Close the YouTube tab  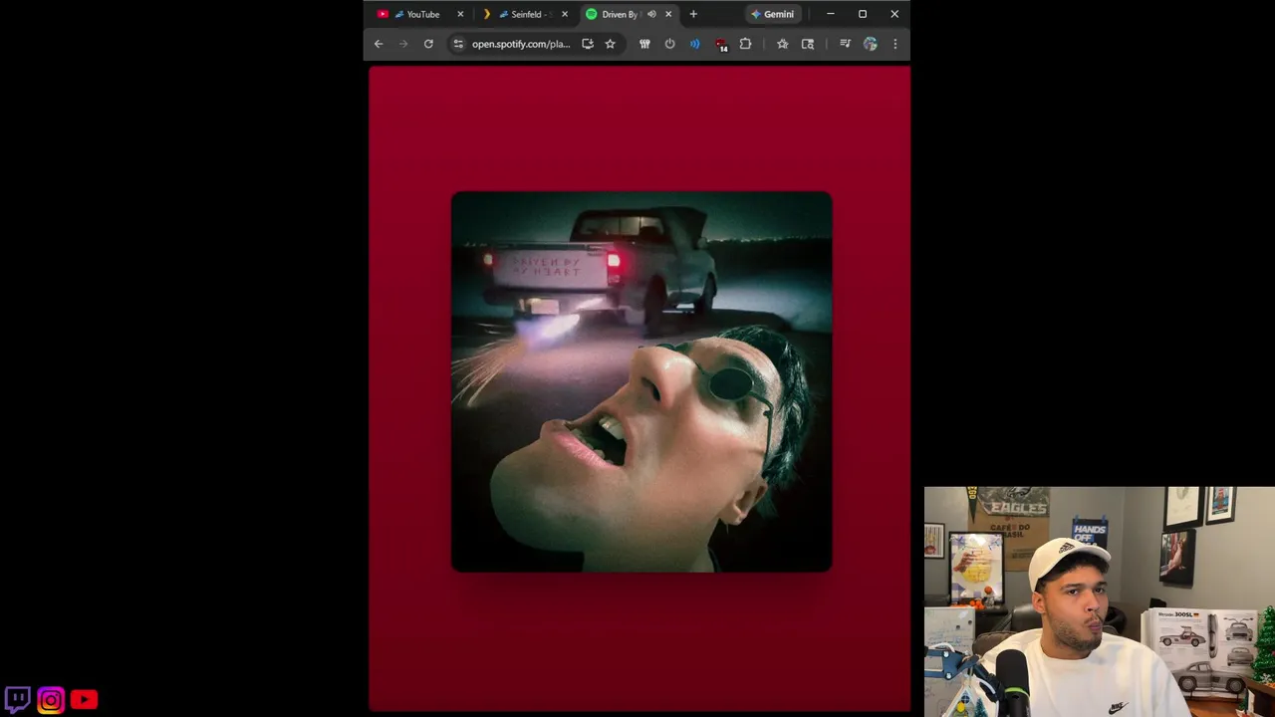pyautogui.click(x=460, y=14)
